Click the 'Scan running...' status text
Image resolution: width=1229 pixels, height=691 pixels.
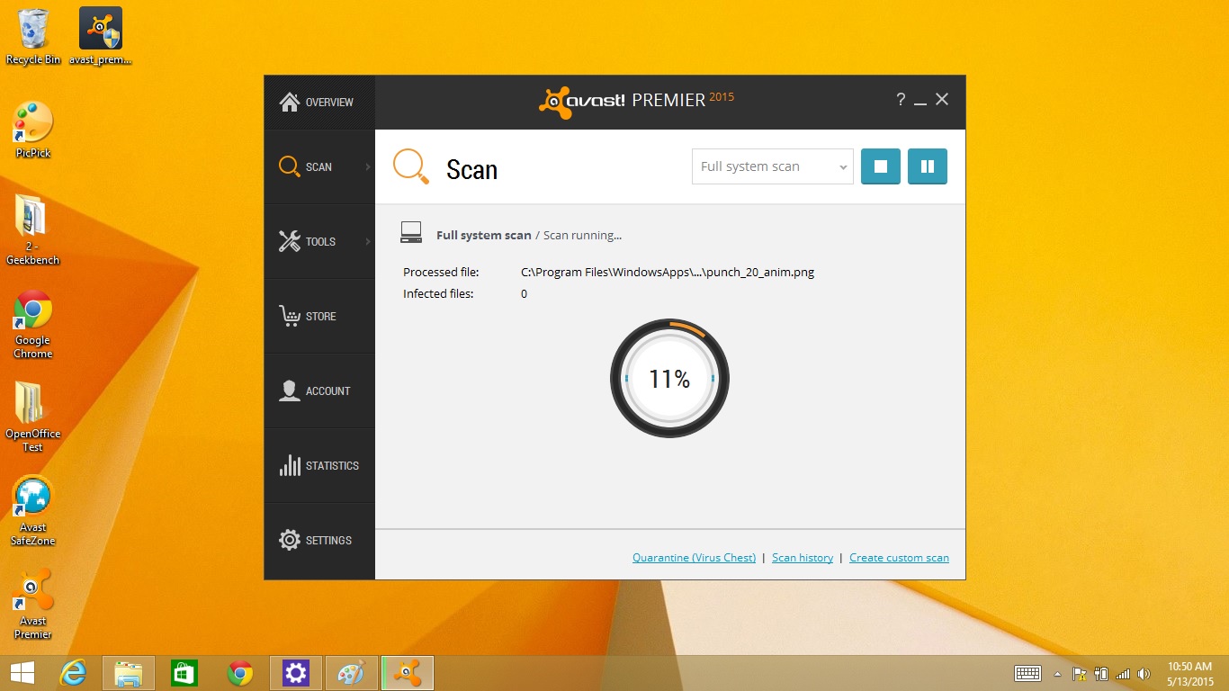[582, 236]
